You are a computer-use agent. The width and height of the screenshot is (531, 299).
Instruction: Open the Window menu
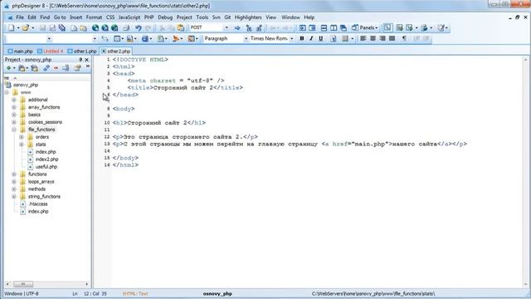click(290, 17)
